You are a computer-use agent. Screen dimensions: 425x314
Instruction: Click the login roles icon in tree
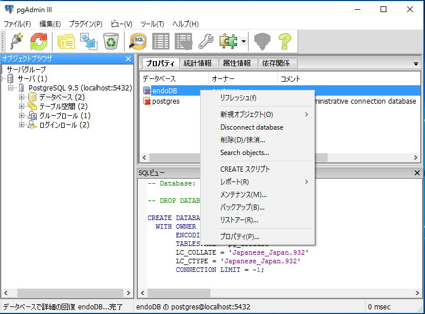pyautogui.click(x=32, y=124)
